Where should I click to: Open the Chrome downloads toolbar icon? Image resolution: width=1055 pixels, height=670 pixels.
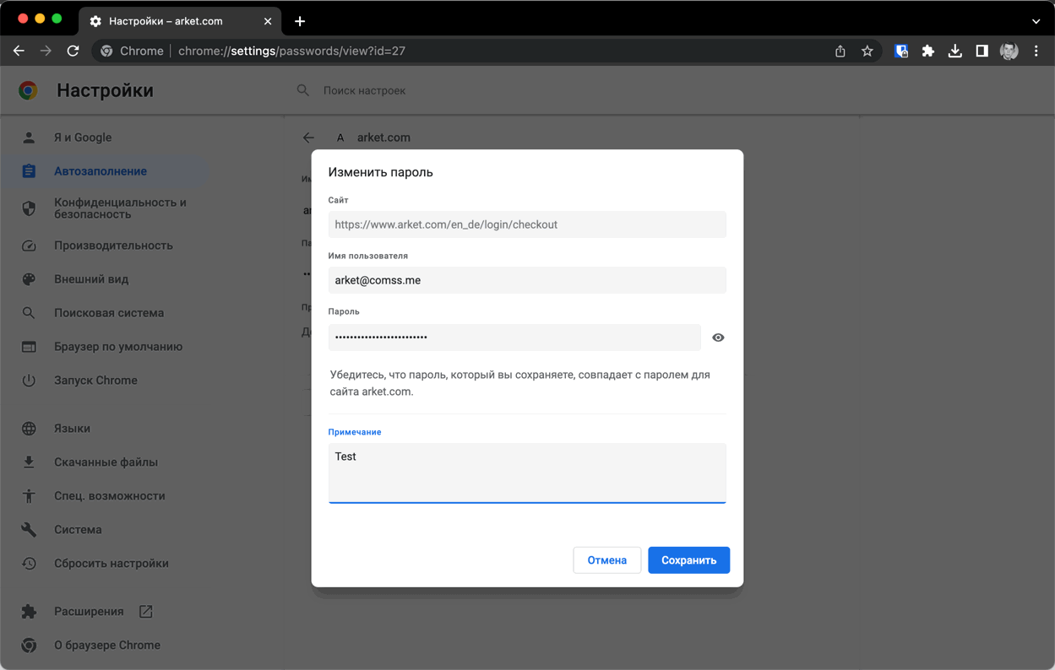click(954, 51)
